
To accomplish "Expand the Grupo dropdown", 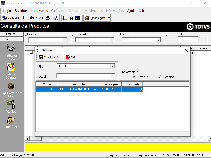I will point(158,40).
